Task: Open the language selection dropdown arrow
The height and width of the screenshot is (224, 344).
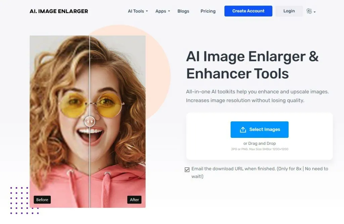Action: 314,12
